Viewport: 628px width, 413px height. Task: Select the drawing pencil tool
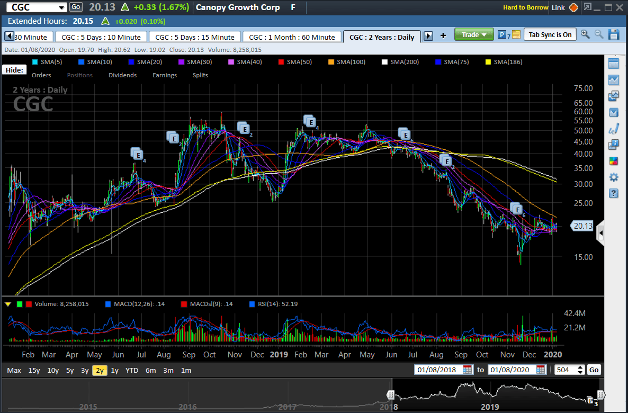613,129
